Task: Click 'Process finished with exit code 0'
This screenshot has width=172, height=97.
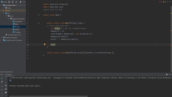Action: [x=25, y=86]
